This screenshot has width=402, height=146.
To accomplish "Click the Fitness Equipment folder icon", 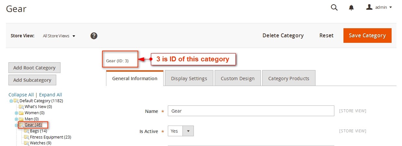I will click(26, 137).
